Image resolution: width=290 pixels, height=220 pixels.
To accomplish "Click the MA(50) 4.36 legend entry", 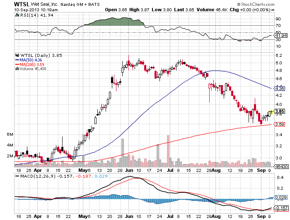I will [x=29, y=60].
